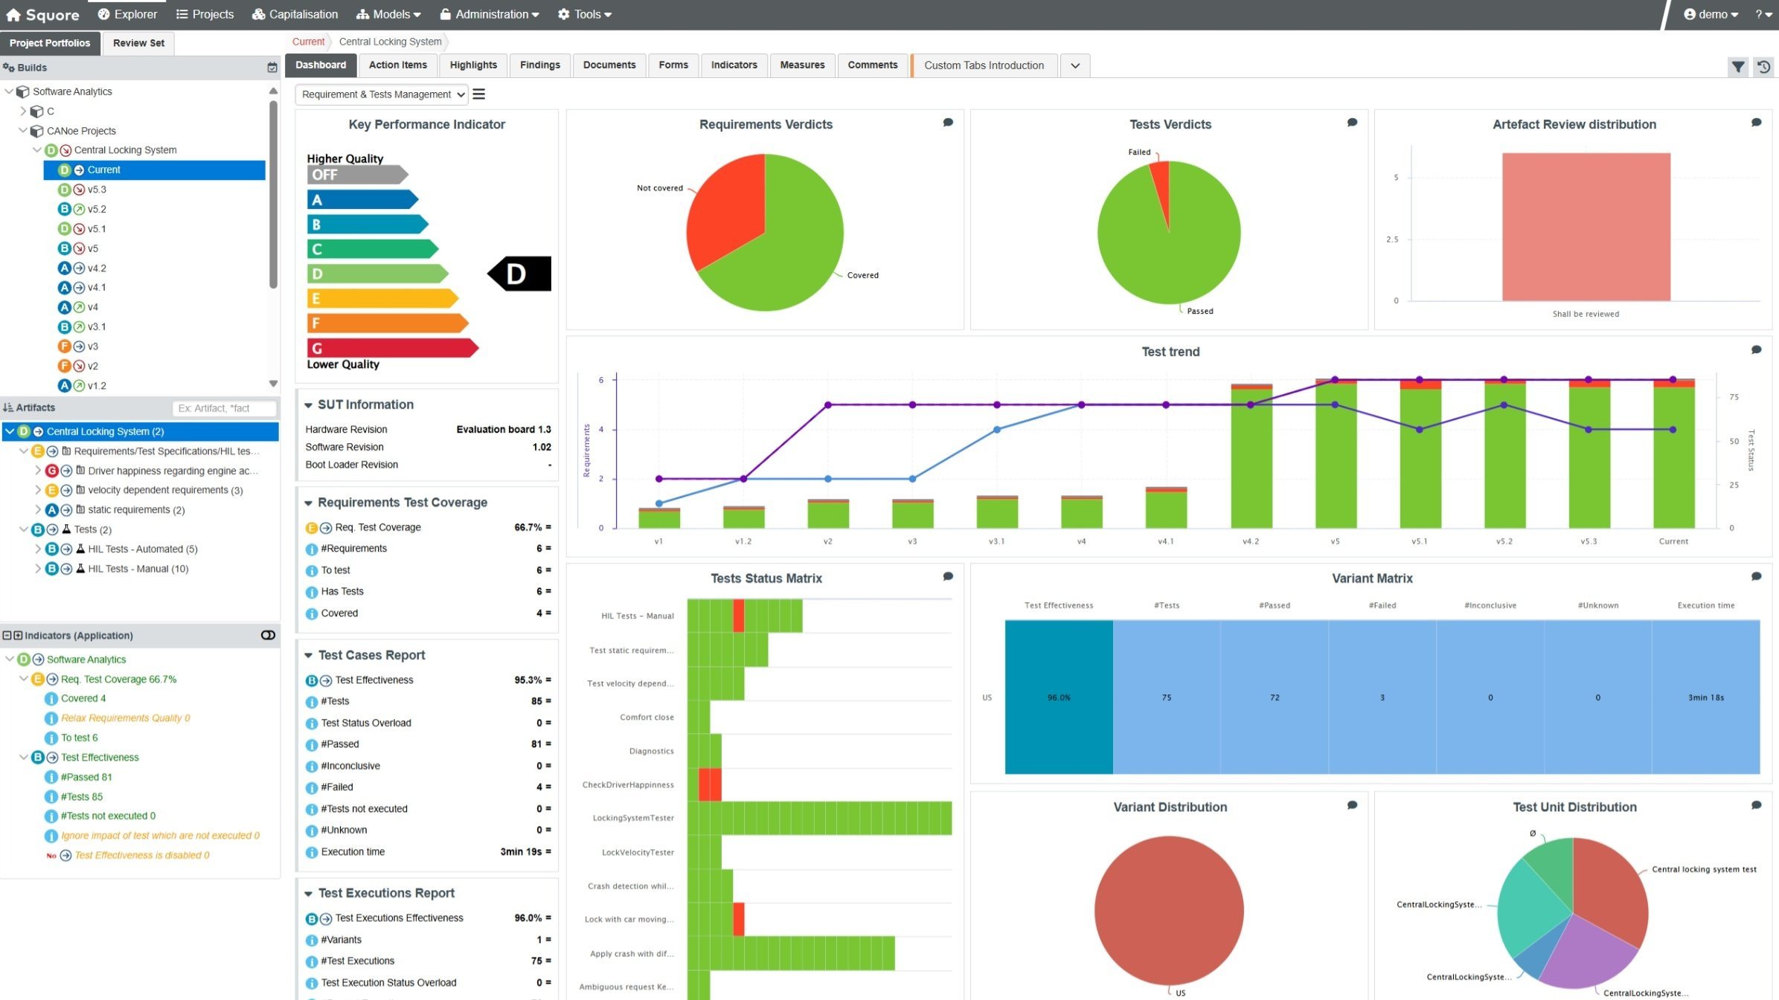
Task: Expand all indicators using plus box icon
Action: [18, 636]
